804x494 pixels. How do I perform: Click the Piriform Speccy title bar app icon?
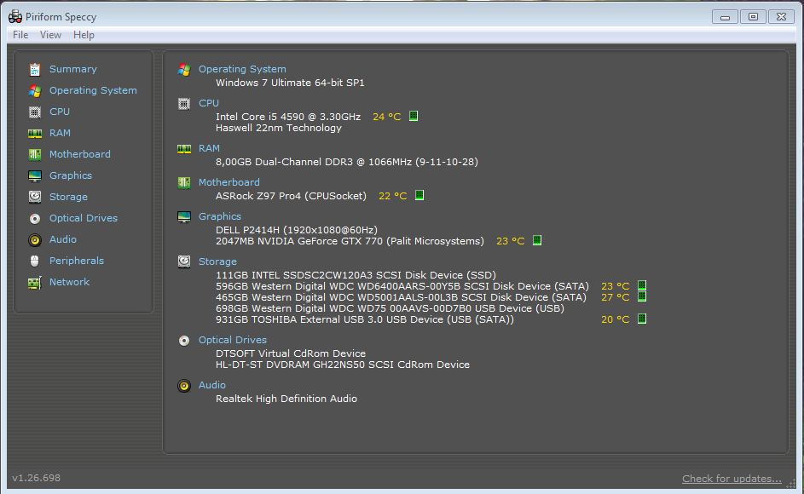coord(15,16)
